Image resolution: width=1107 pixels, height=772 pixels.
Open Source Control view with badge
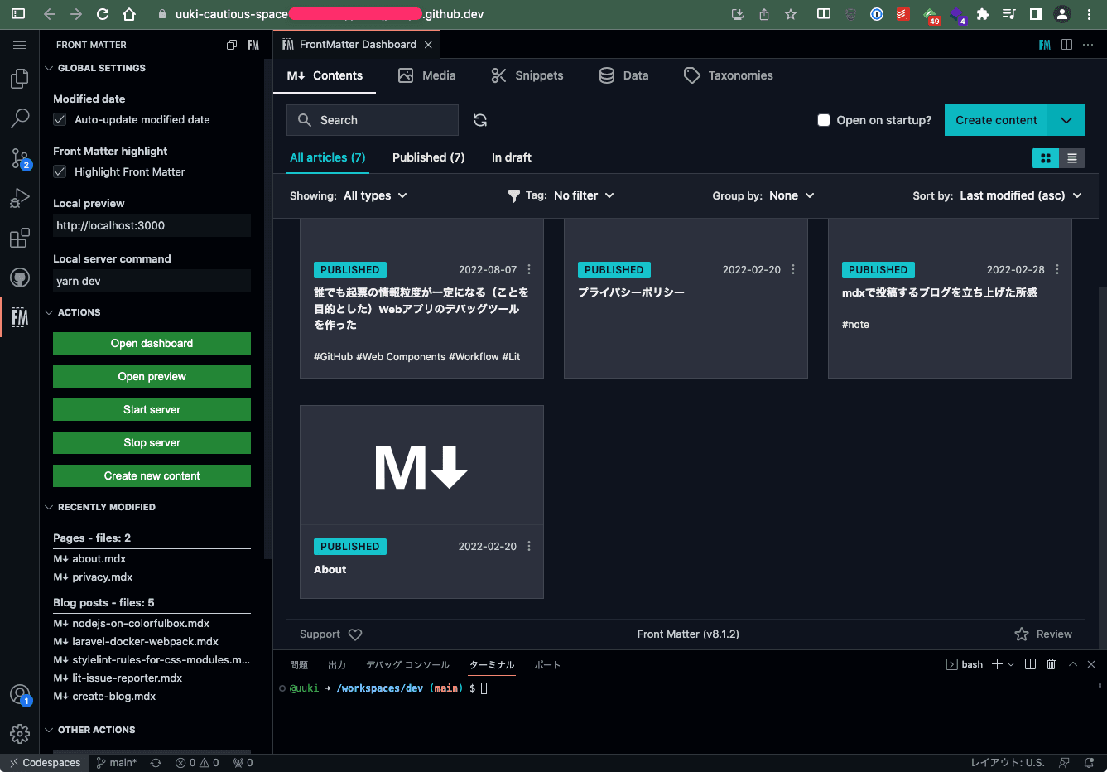(20, 158)
